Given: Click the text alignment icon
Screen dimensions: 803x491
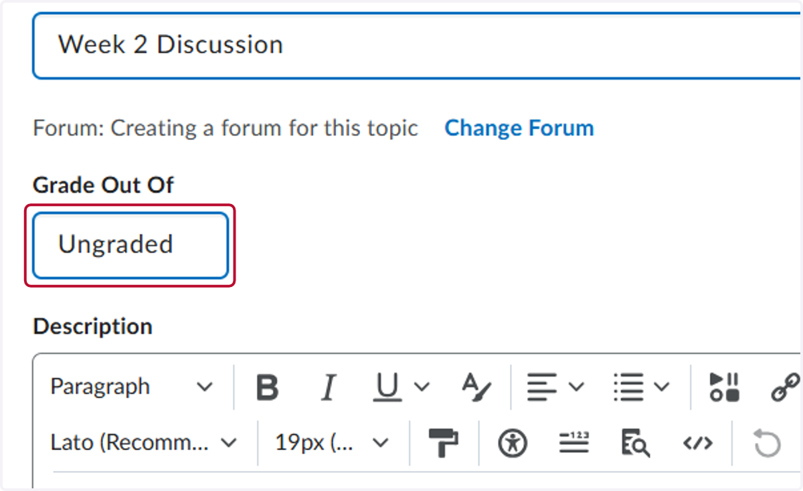Looking at the screenshot, I should pos(542,387).
